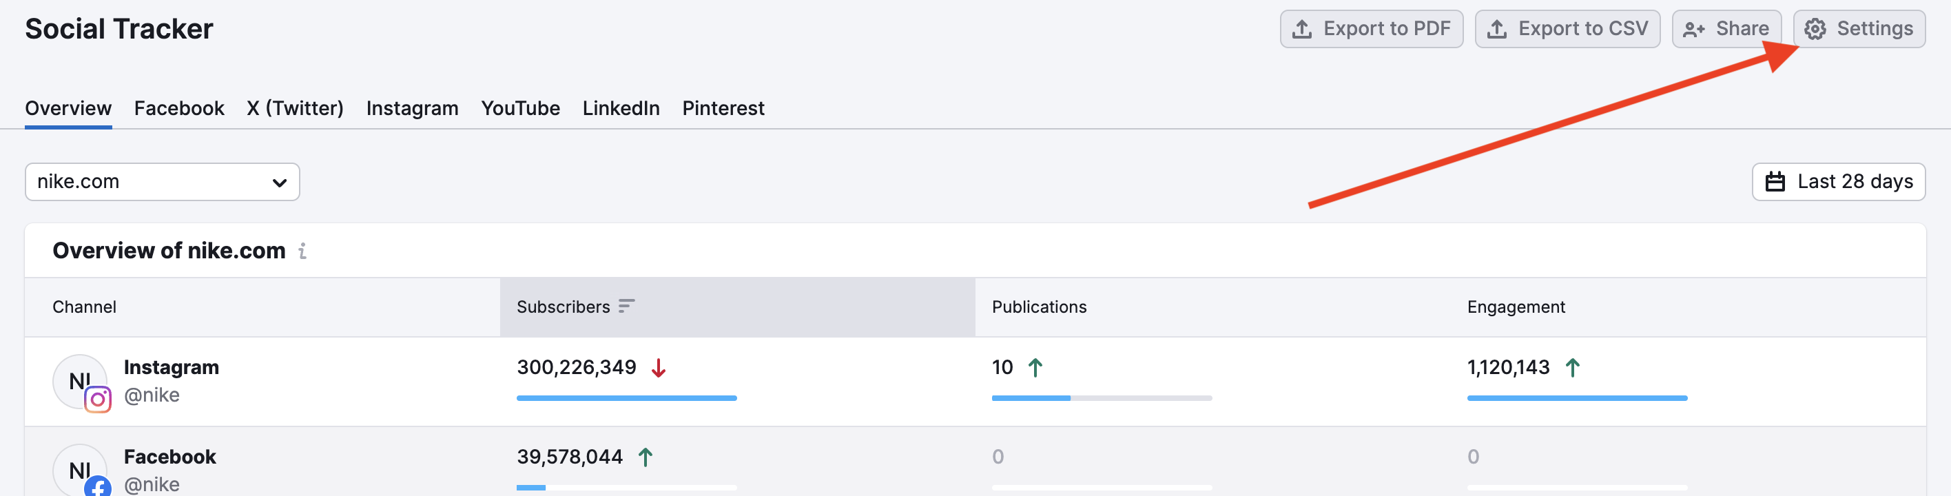
Task: Click the Instagram publications progress bar
Action: 1102,397
